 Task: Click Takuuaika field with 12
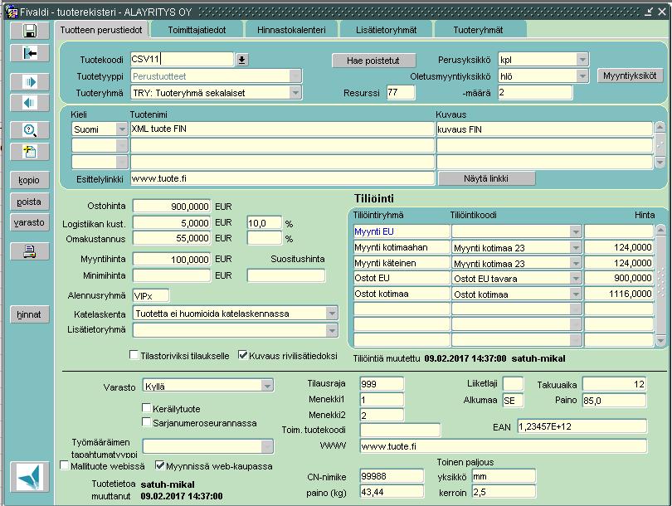(x=614, y=384)
